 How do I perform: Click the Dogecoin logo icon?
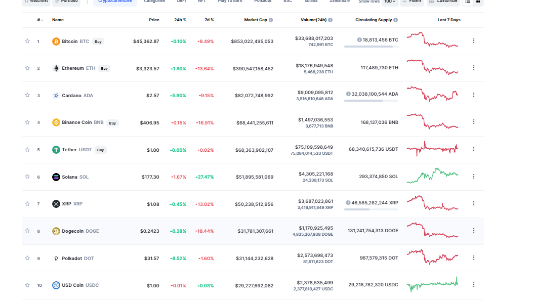pyautogui.click(x=56, y=231)
